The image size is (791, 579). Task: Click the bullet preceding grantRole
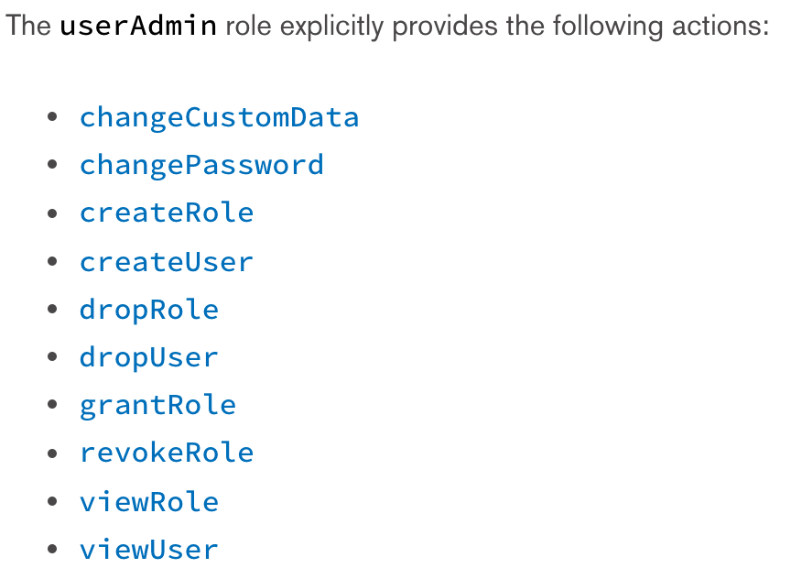52,405
